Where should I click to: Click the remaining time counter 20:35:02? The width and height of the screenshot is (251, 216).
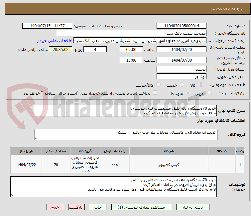pyautogui.click(x=61, y=49)
